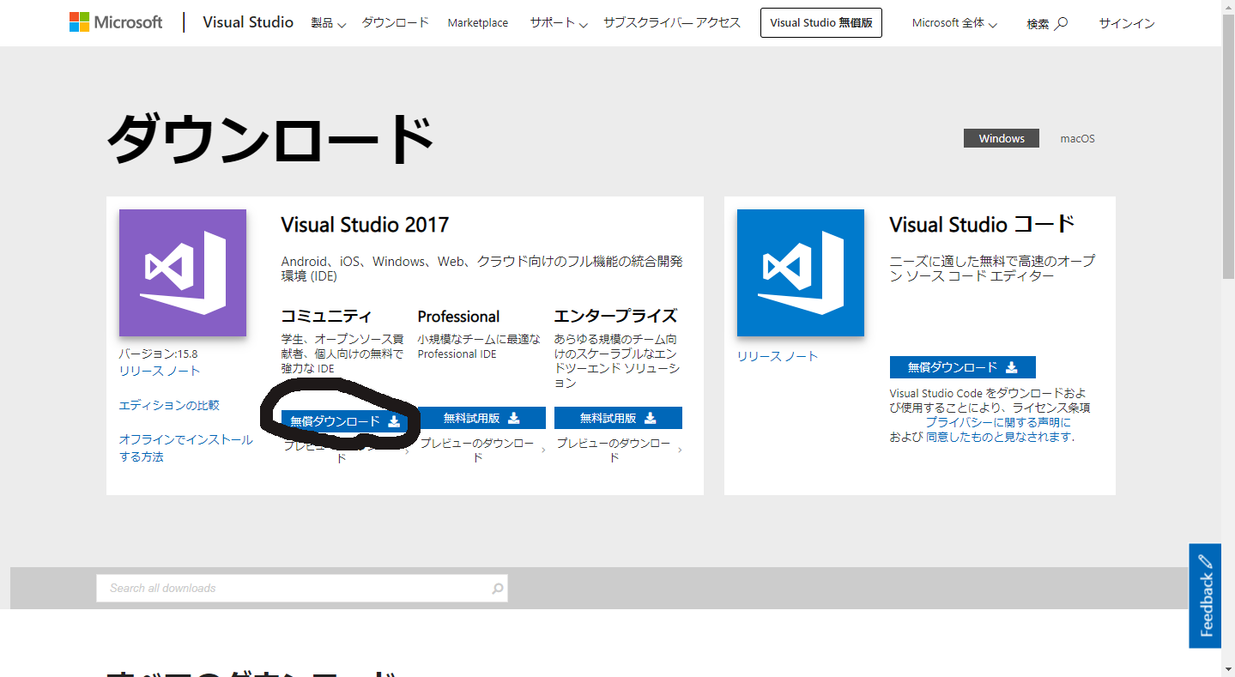The height and width of the screenshot is (677, 1235).
Task: Click the Professional edition heading
Action: click(x=458, y=316)
